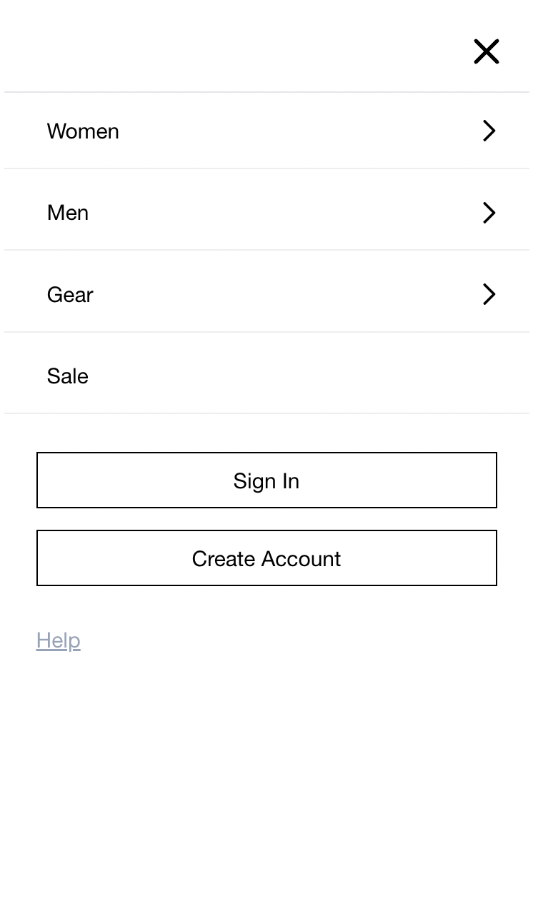Close the navigation menu with the X
This screenshot has height=901, width=533.
[x=486, y=51]
